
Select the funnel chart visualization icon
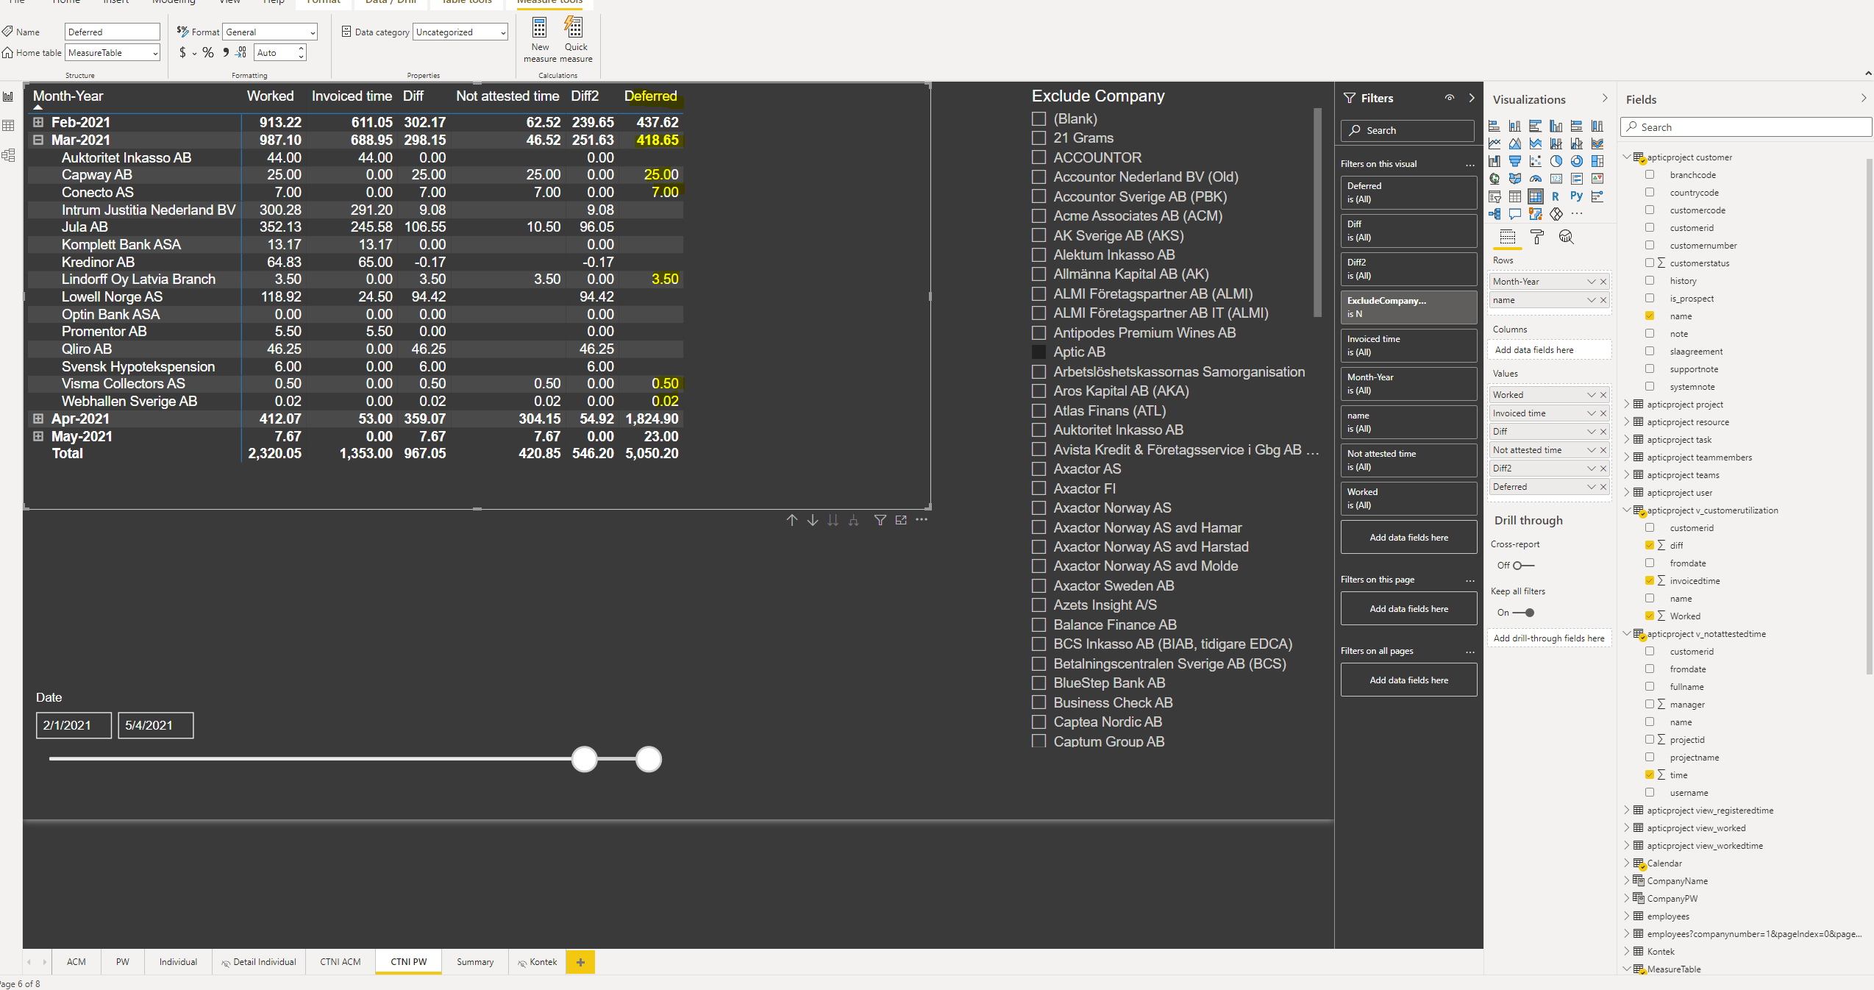coord(1514,161)
